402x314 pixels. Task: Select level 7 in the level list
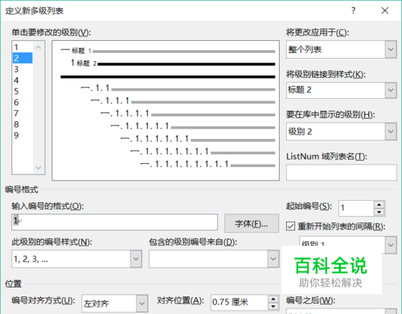23,113
